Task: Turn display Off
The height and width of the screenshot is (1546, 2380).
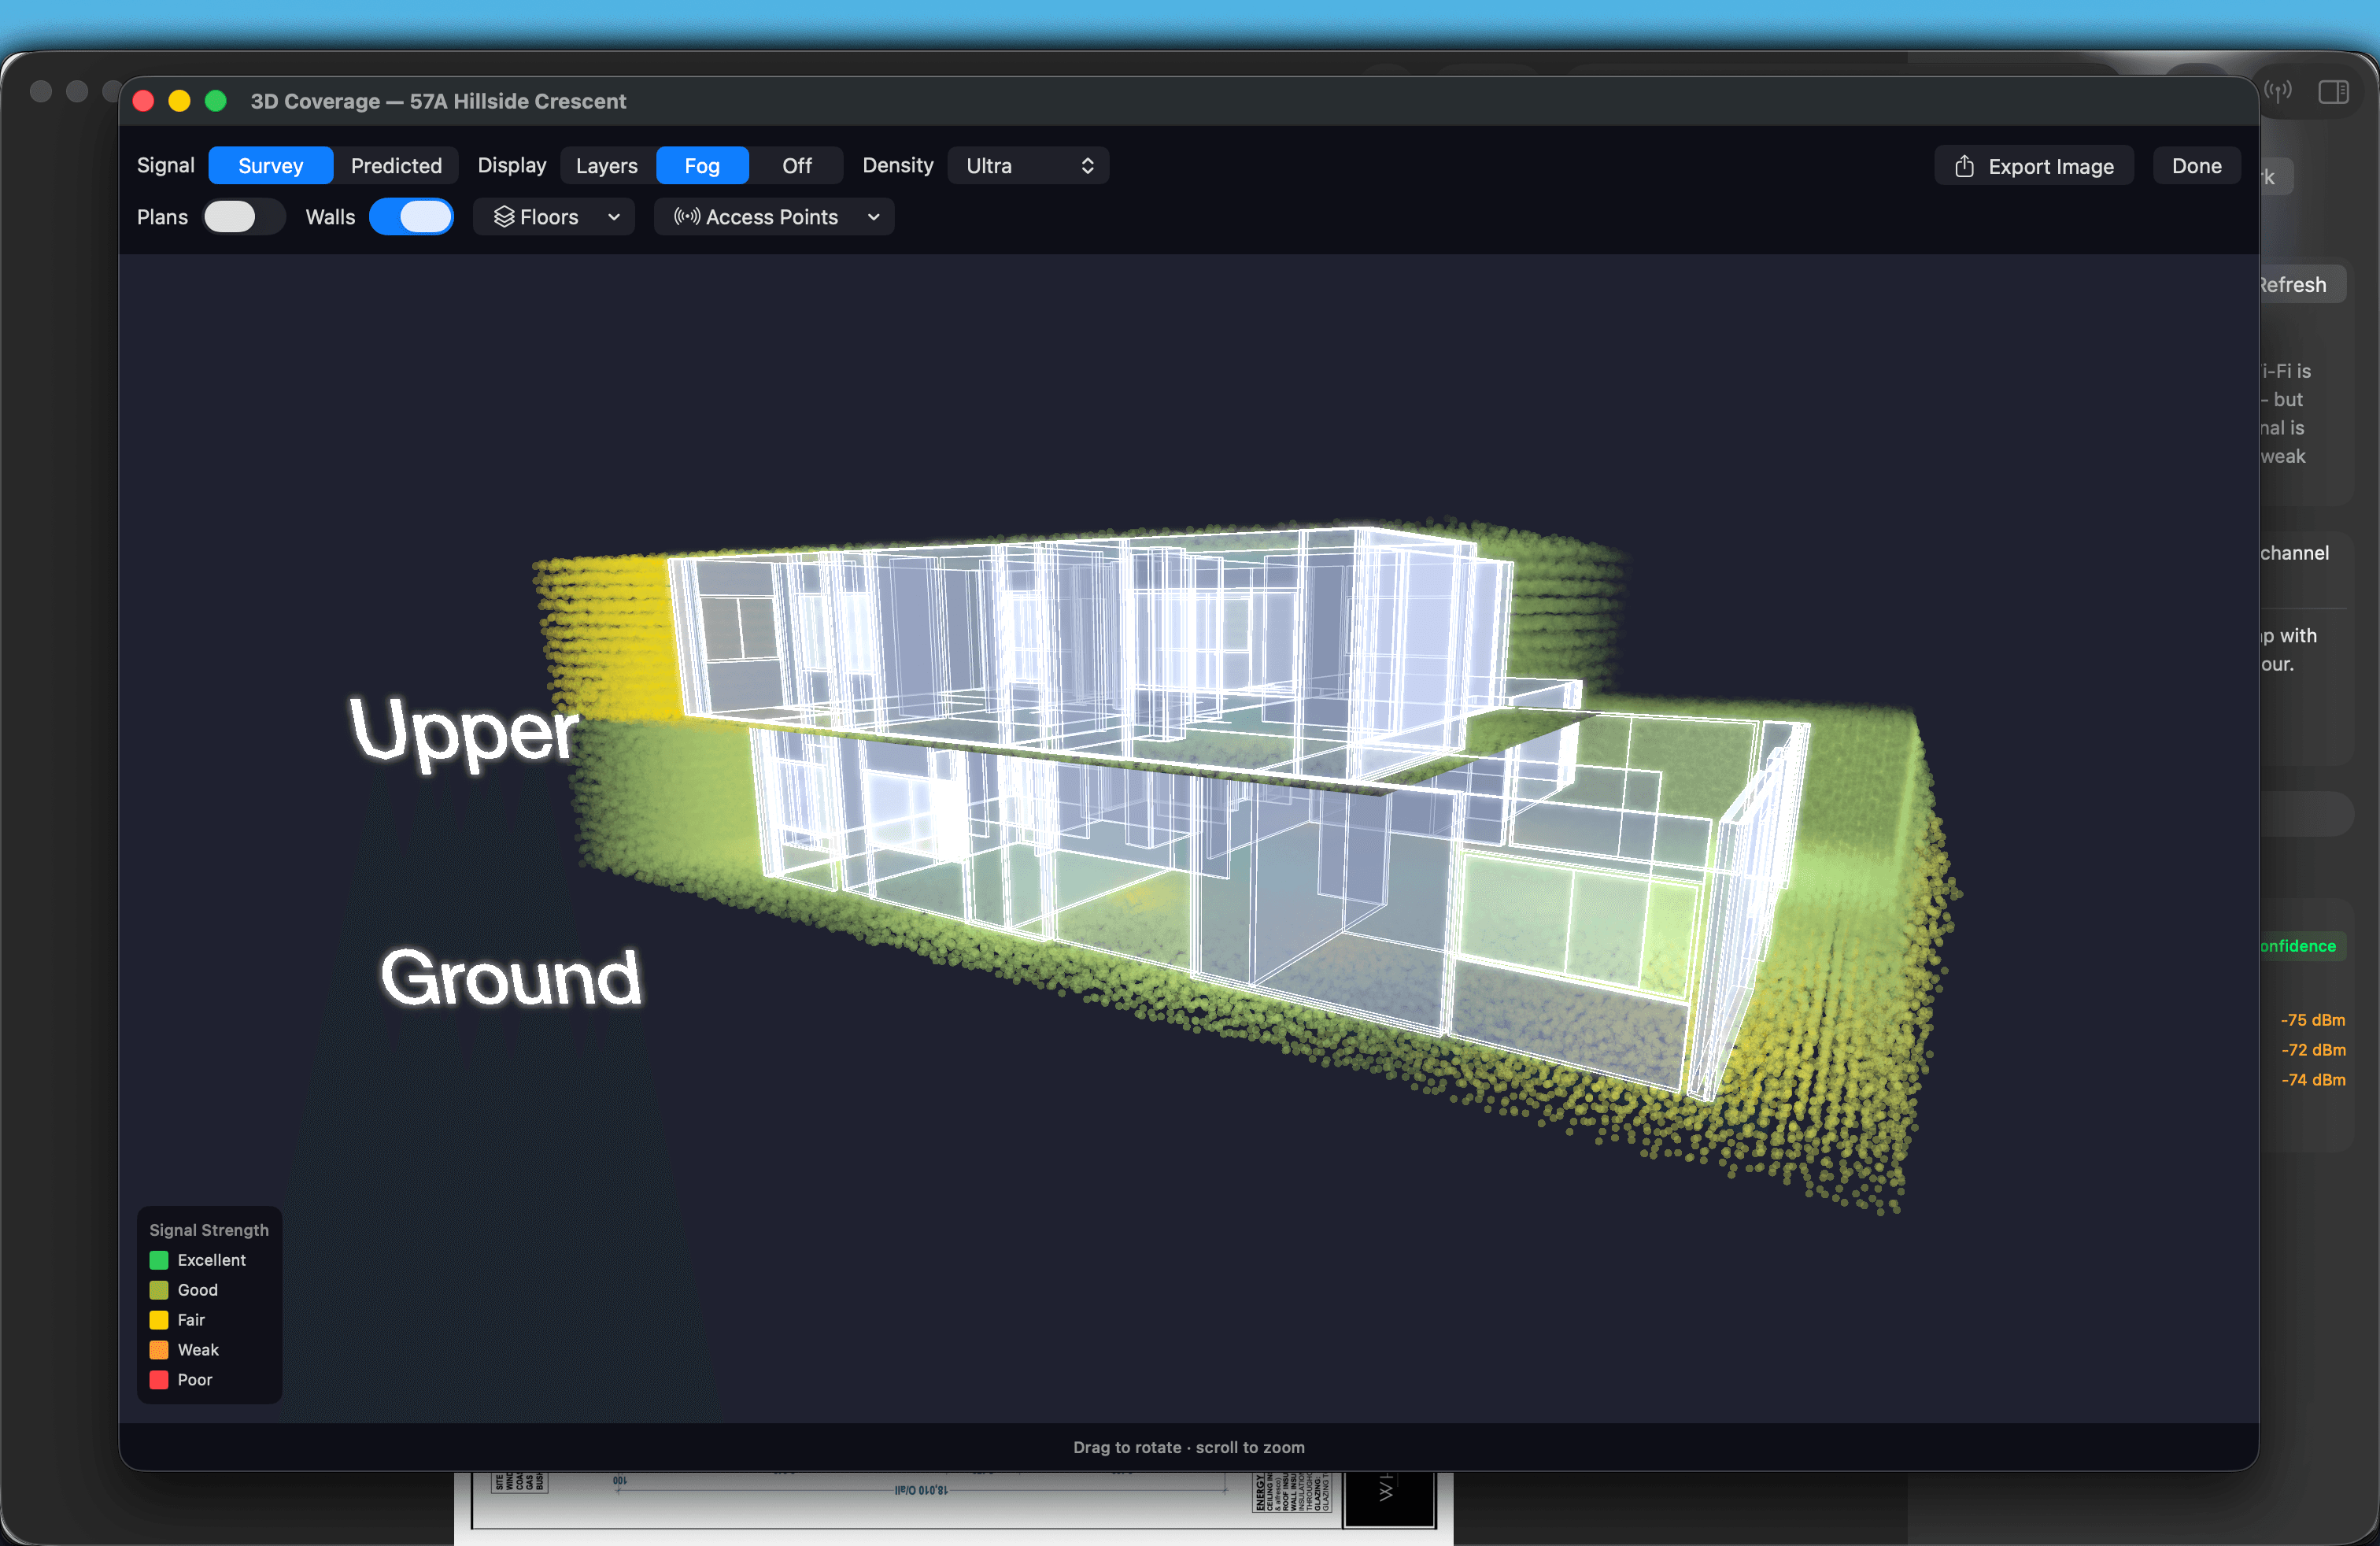Action: 797,165
